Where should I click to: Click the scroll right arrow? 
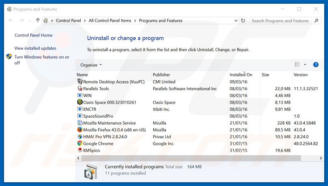(x=321, y=158)
